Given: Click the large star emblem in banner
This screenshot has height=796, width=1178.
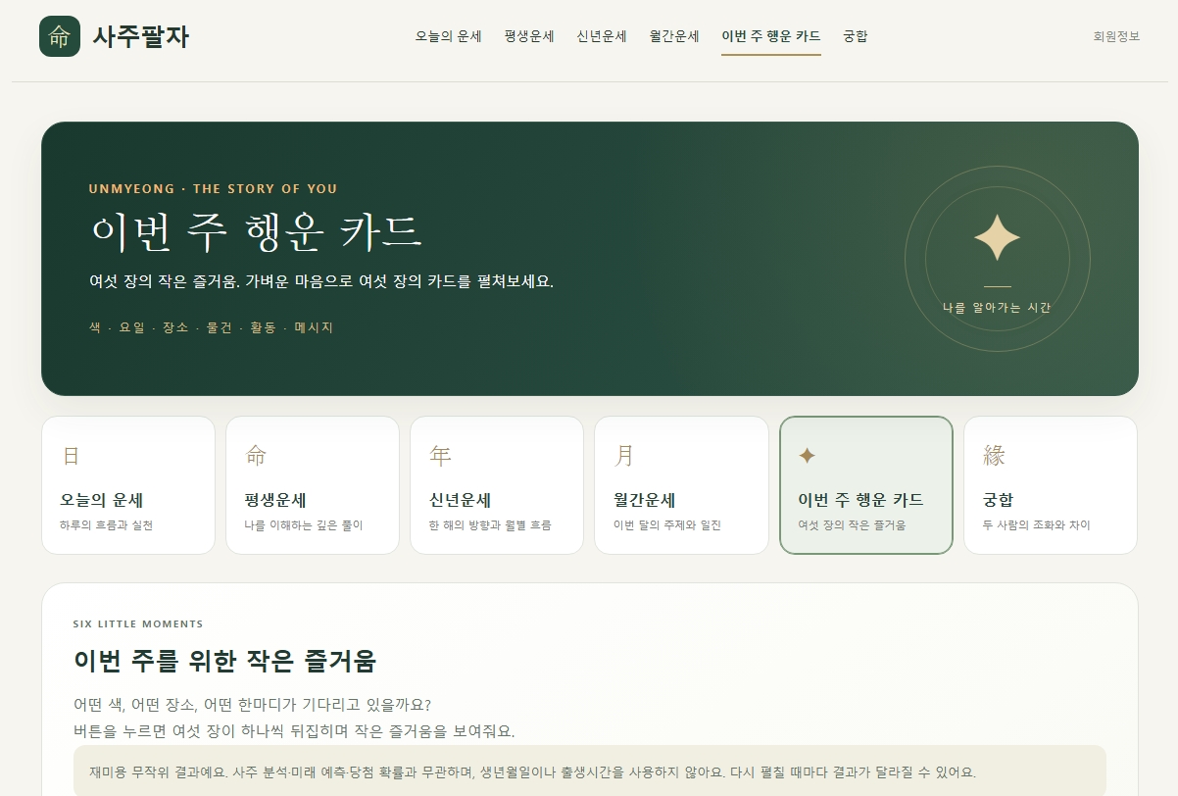Looking at the screenshot, I should coord(997,238).
